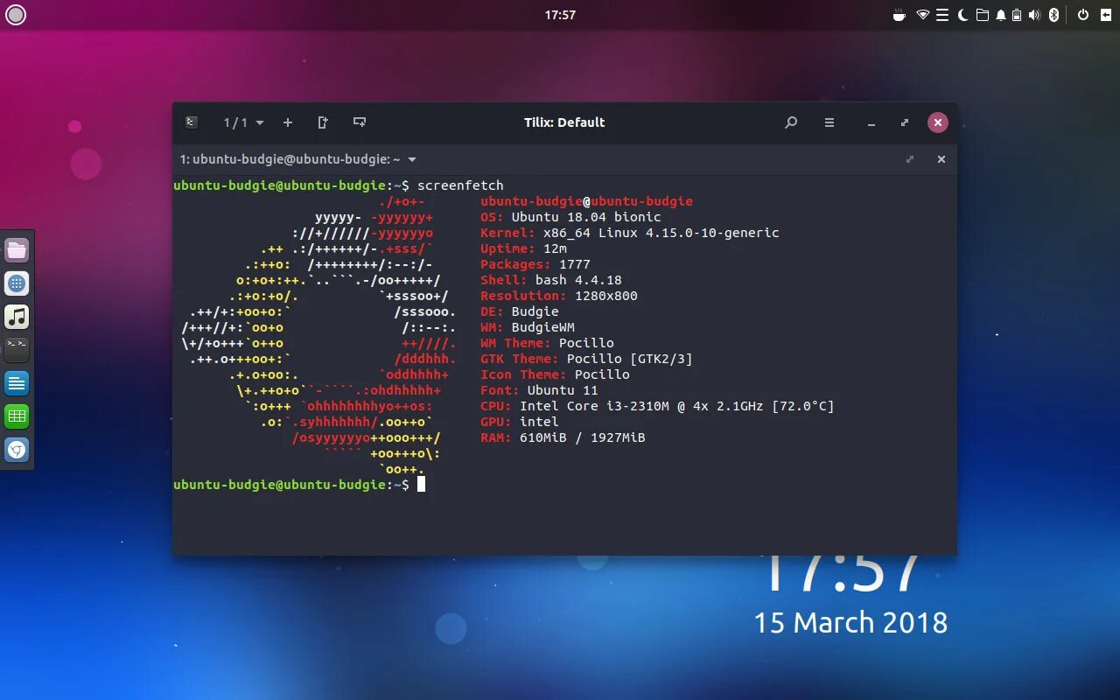Viewport: 1120px width, 700px height.
Task: Open the notifications bell icon
Action: 1000,15
